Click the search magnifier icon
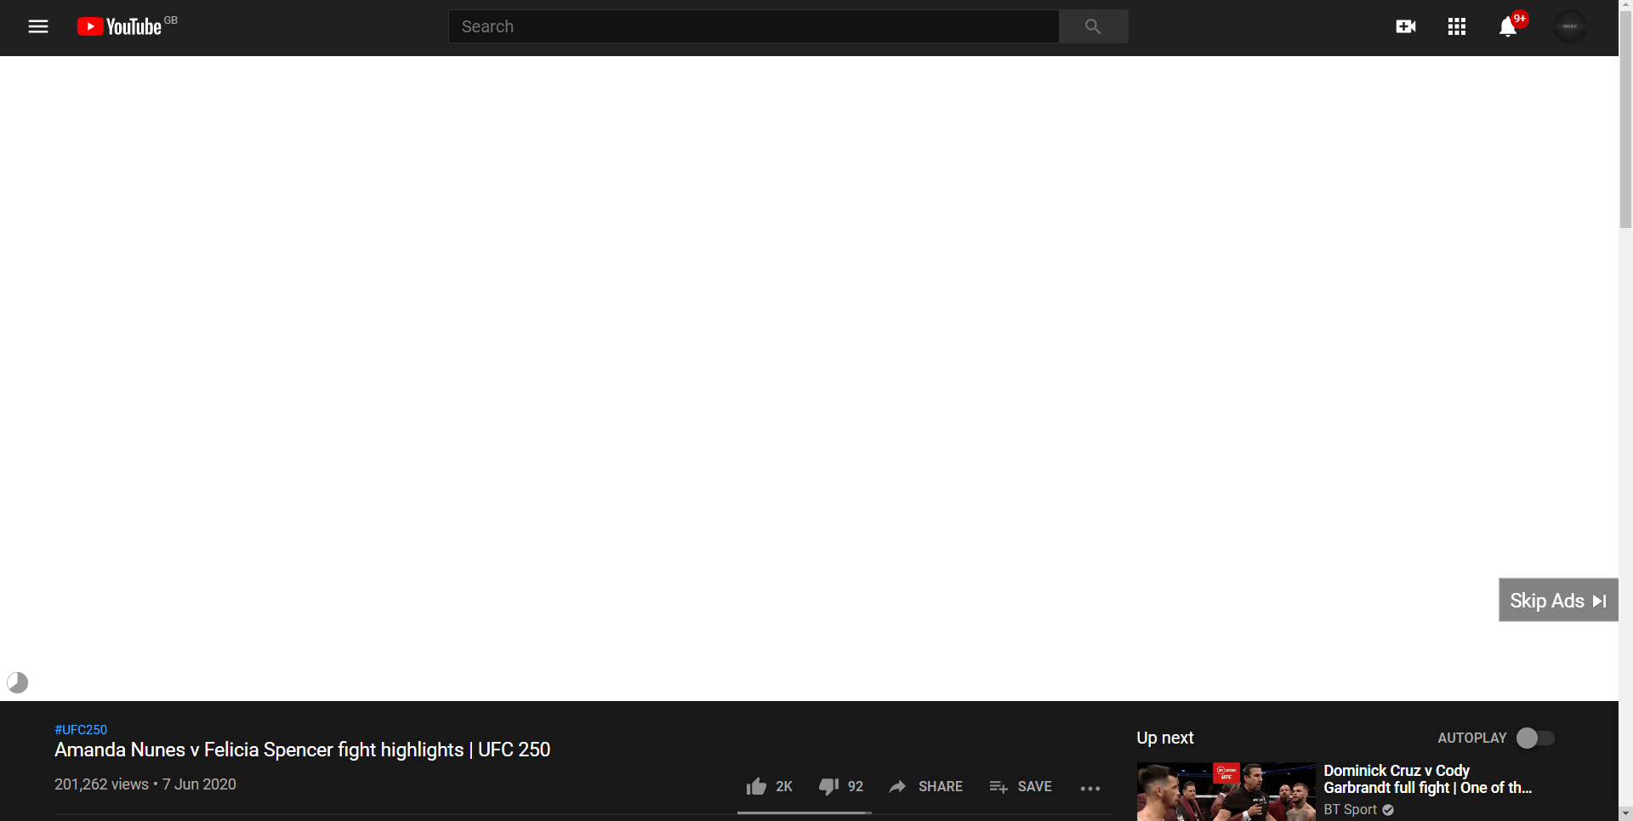Image resolution: width=1633 pixels, height=821 pixels. (1093, 26)
